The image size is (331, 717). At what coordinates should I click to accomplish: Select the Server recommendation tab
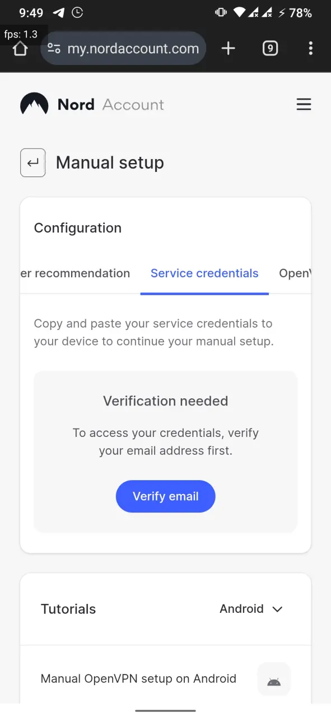pos(75,273)
